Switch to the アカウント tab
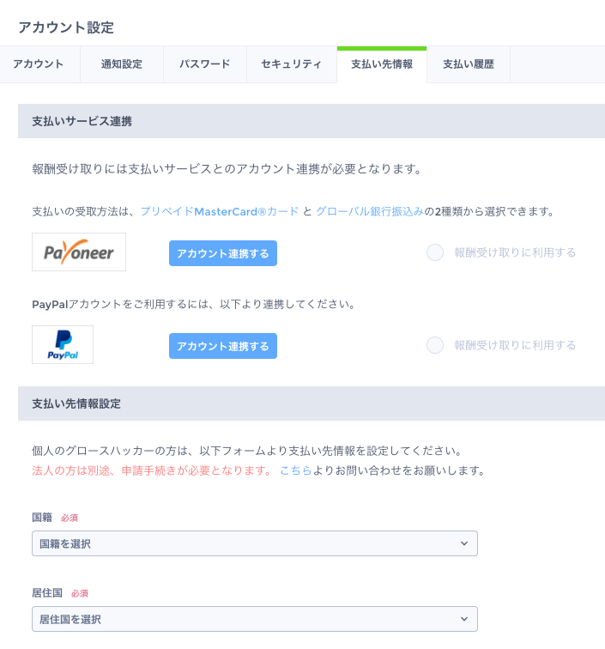The height and width of the screenshot is (649, 605). coord(39,64)
